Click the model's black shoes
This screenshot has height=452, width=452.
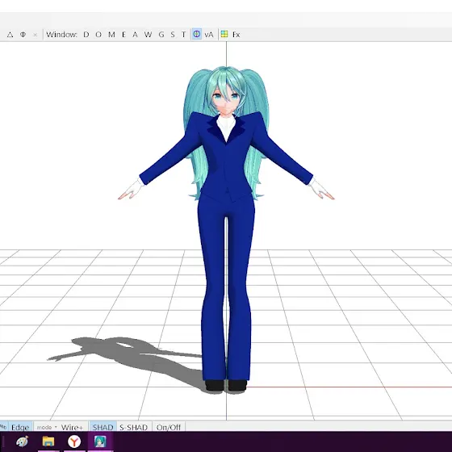tap(226, 386)
